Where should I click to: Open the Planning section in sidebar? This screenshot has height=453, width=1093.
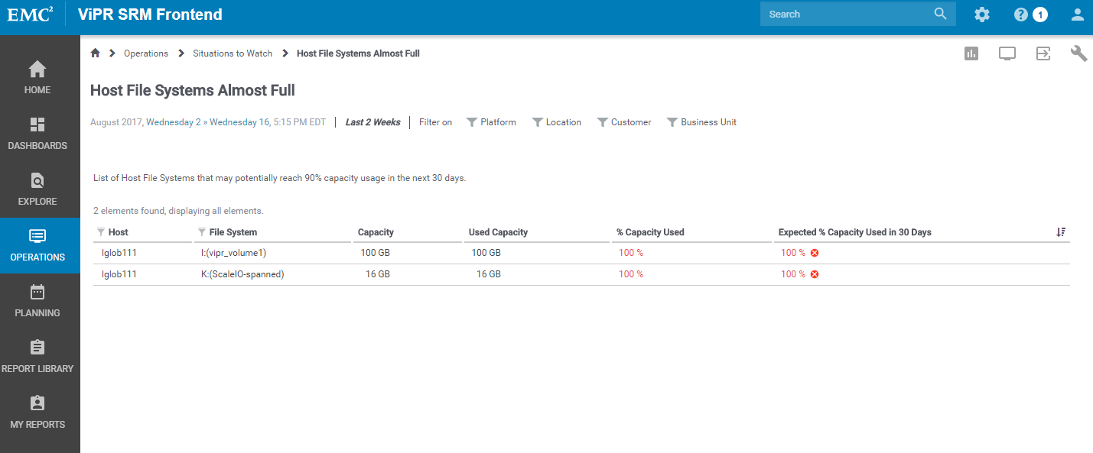coord(37,301)
